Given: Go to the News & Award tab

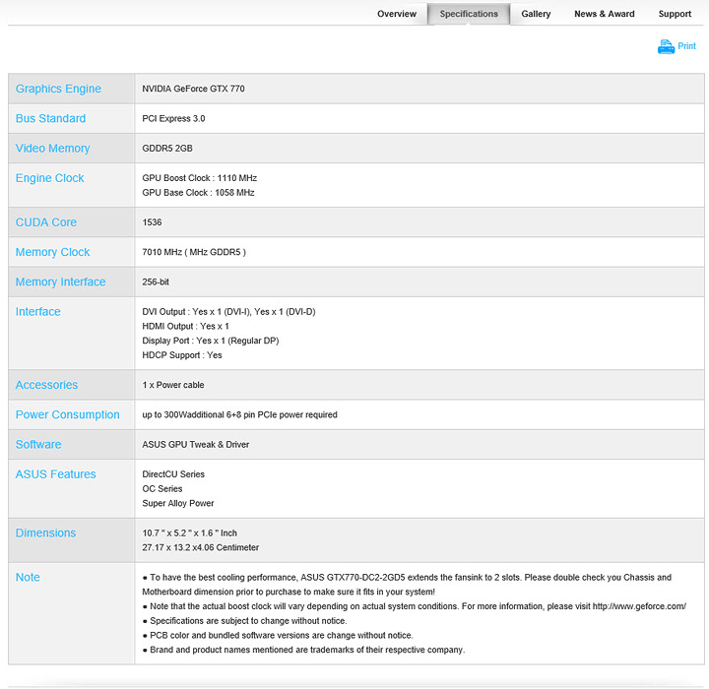Looking at the screenshot, I should pos(604,14).
